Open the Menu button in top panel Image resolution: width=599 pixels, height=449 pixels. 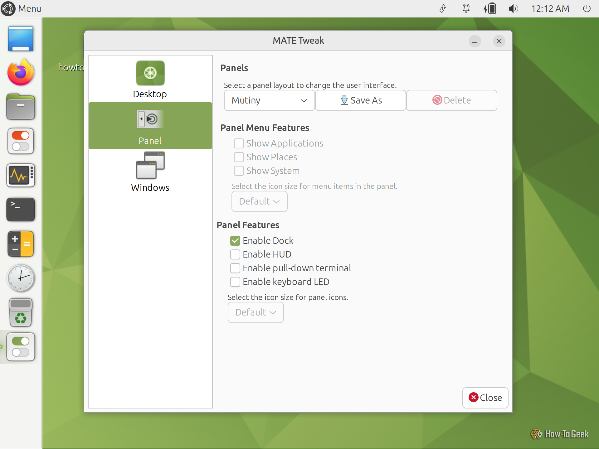coord(21,8)
